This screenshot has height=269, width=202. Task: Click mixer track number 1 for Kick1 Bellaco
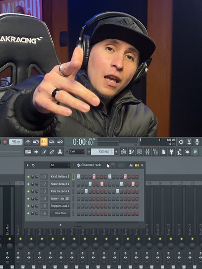click(x=44, y=177)
